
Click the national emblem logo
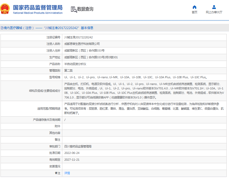[x=5, y=9]
